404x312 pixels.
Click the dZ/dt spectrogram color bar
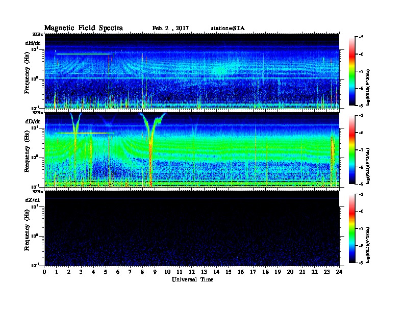[x=352, y=228]
